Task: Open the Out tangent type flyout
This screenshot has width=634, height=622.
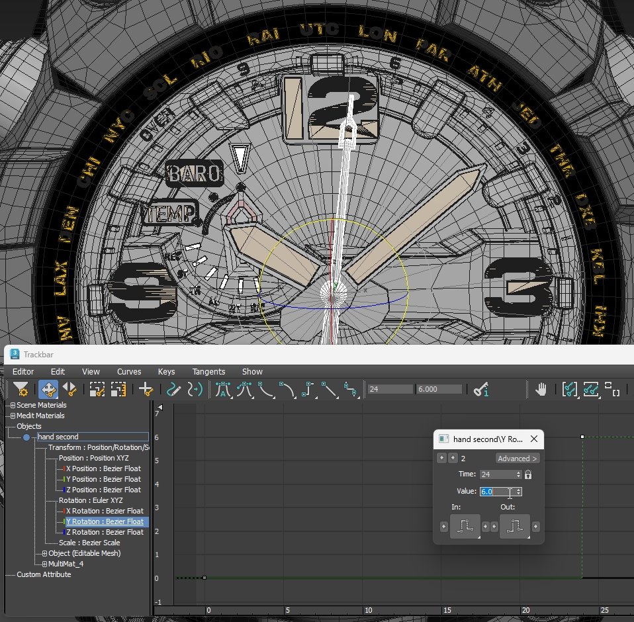Action: pyautogui.click(x=515, y=526)
